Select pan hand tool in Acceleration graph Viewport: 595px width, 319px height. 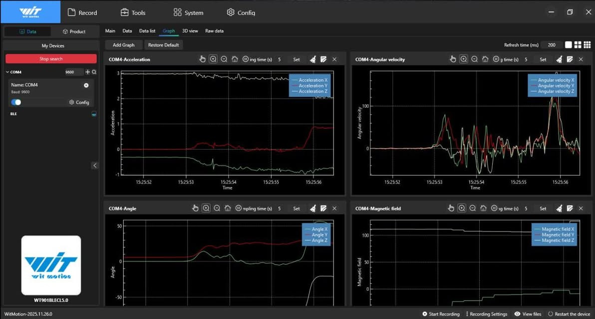202,59
